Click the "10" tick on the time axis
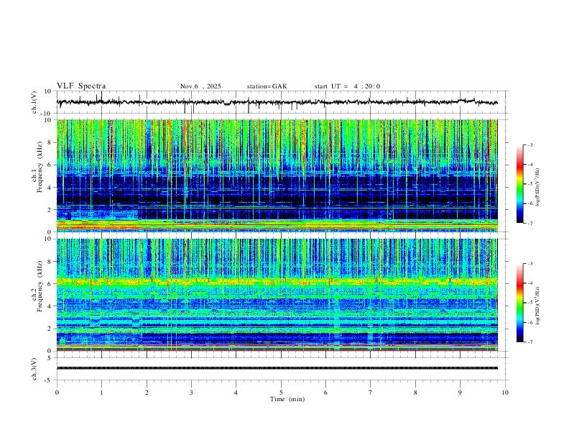The width and height of the screenshot is (569, 440). coord(505,393)
